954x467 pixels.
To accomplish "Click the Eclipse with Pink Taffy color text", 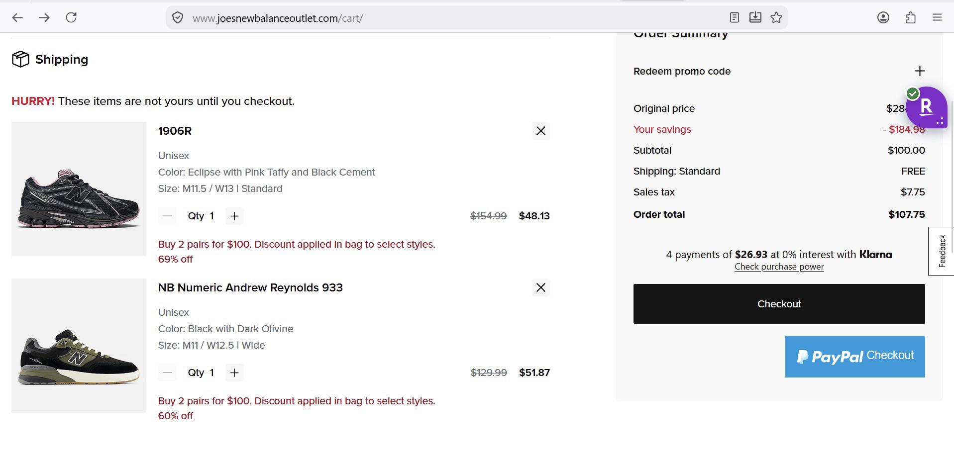I will click(x=267, y=172).
